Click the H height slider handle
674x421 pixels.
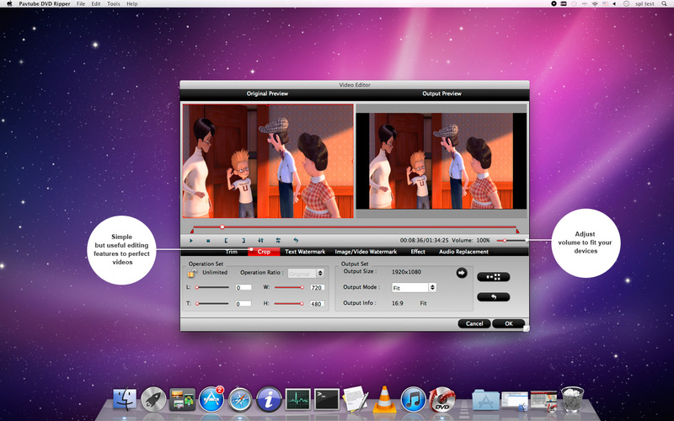302,304
